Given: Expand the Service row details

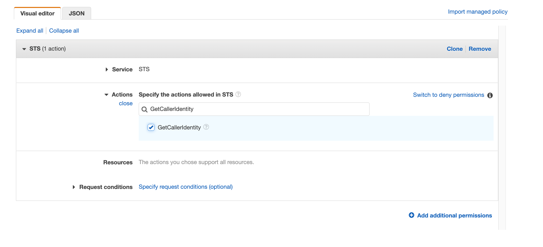Looking at the screenshot, I should click(x=107, y=69).
